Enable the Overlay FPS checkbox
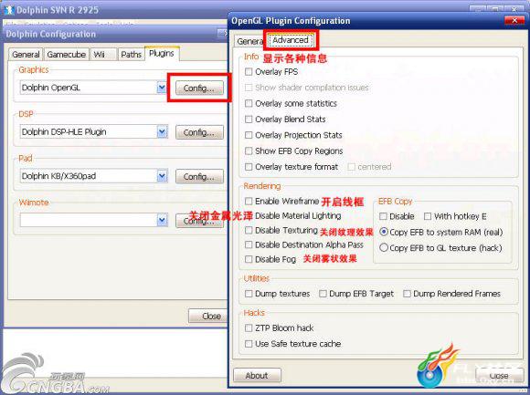 coord(249,71)
